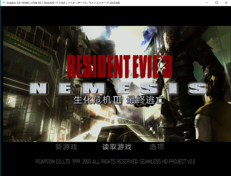The image size is (231, 176).
Task: Choose 读取游戏 (Load Game) option
Action: tap(117, 147)
